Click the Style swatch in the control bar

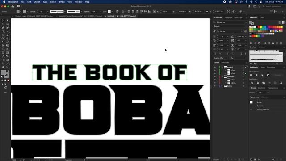click(x=109, y=11)
